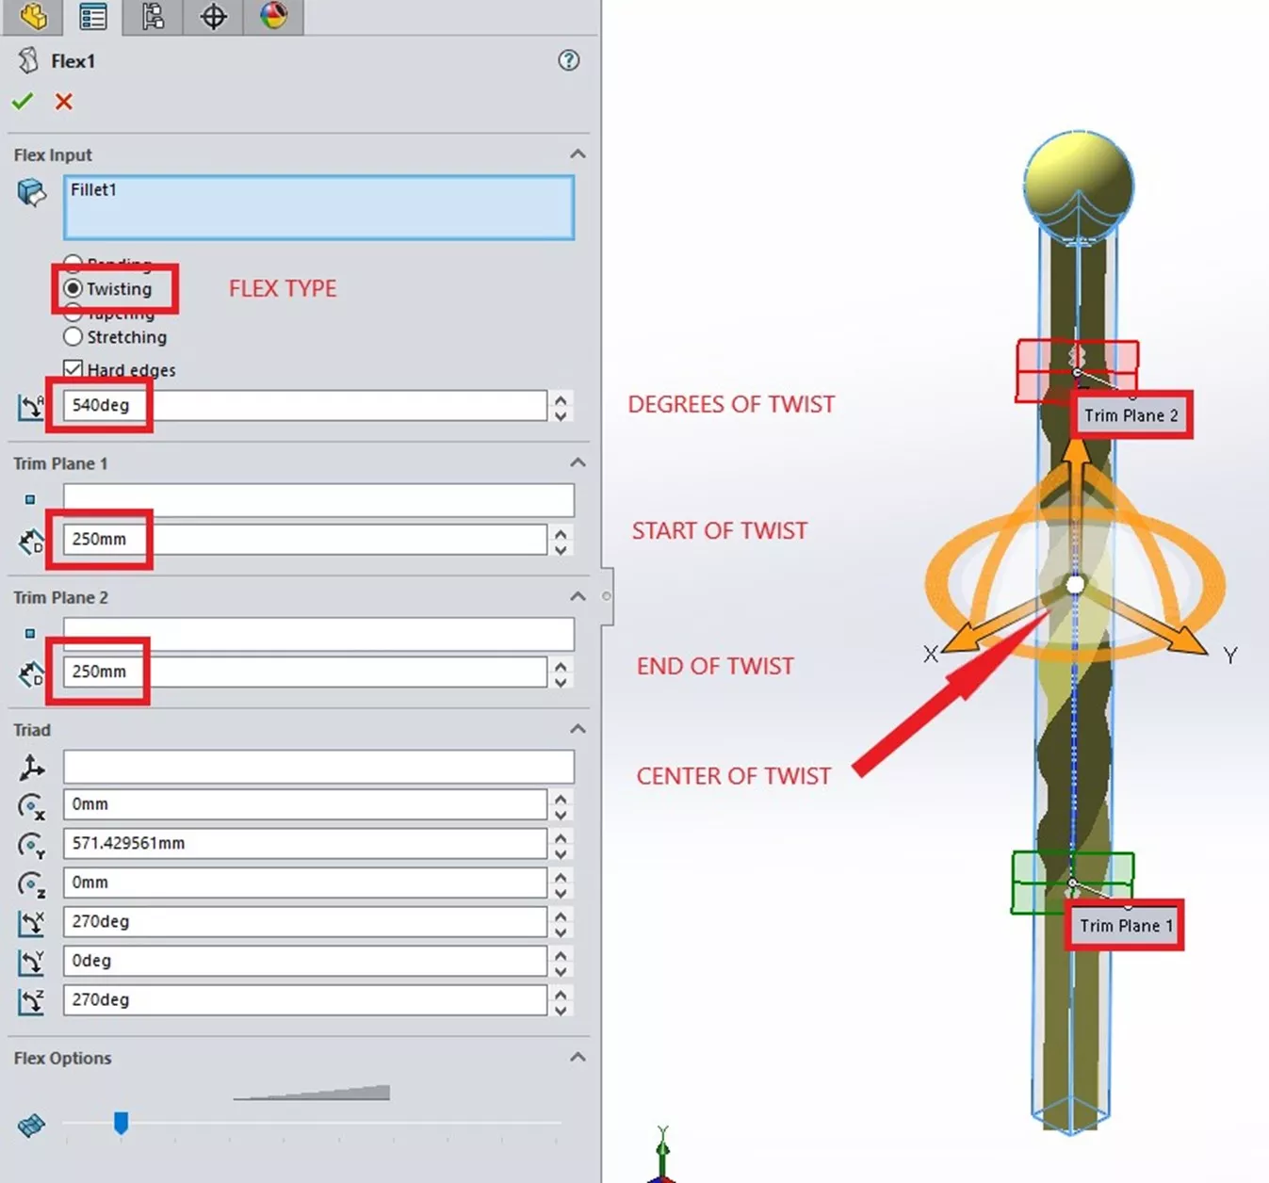The image size is (1269, 1183).
Task: Select the DimXpertManager crosshair tab icon
Action: point(212,16)
